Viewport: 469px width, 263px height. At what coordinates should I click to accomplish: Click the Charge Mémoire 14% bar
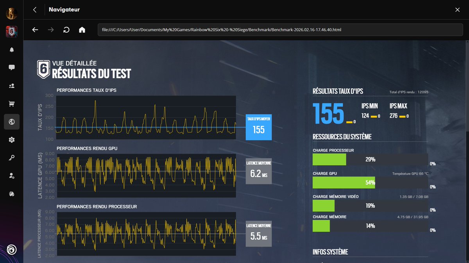370,226
